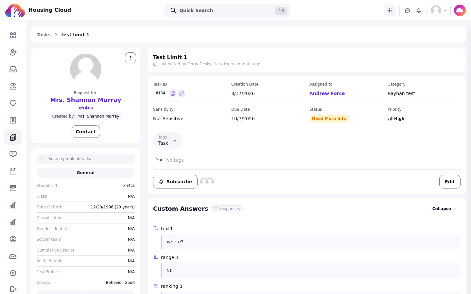Expand the Tags Task dropdown

pos(168,140)
